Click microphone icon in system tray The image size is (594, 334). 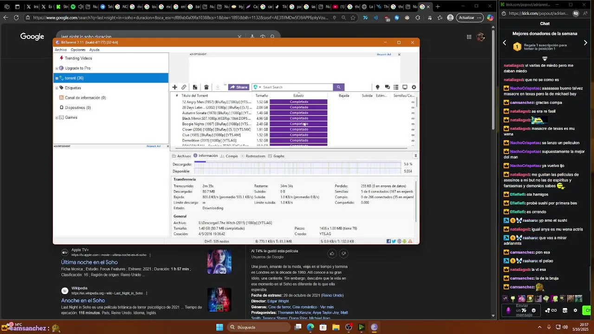(x=549, y=327)
